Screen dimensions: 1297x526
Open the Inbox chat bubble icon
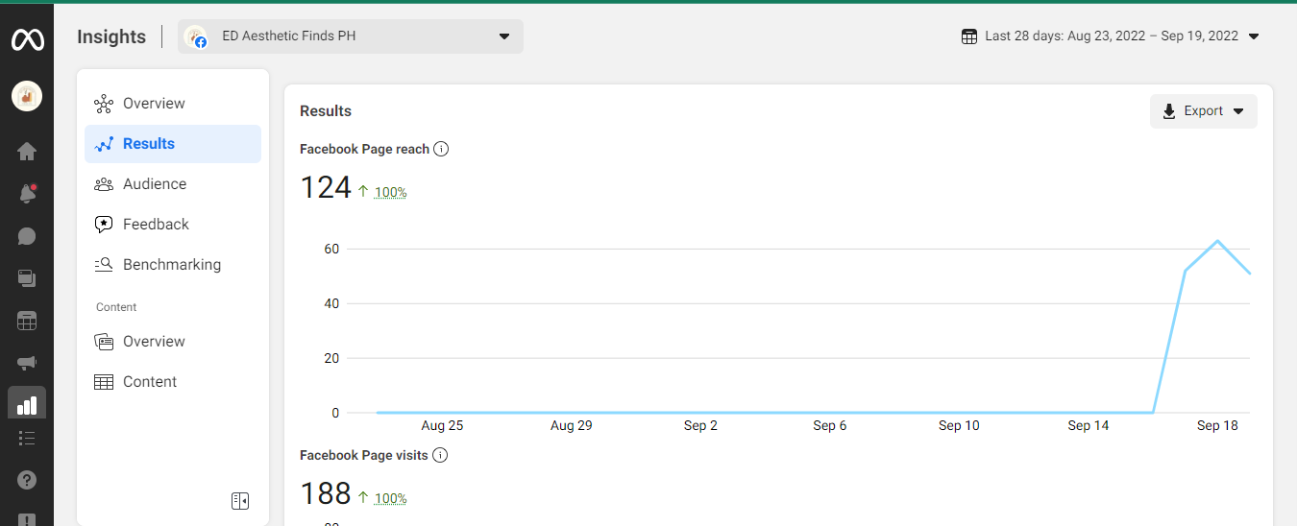coord(27,236)
